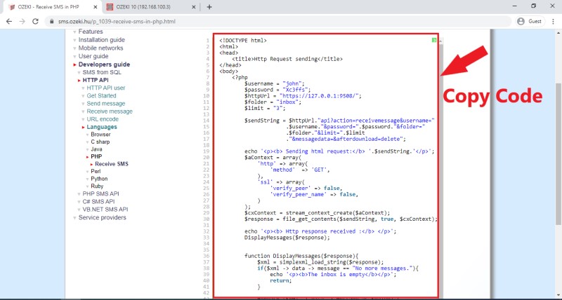Screen dimensions: 562x300
Task: Open Browser language page
Action: (100, 135)
